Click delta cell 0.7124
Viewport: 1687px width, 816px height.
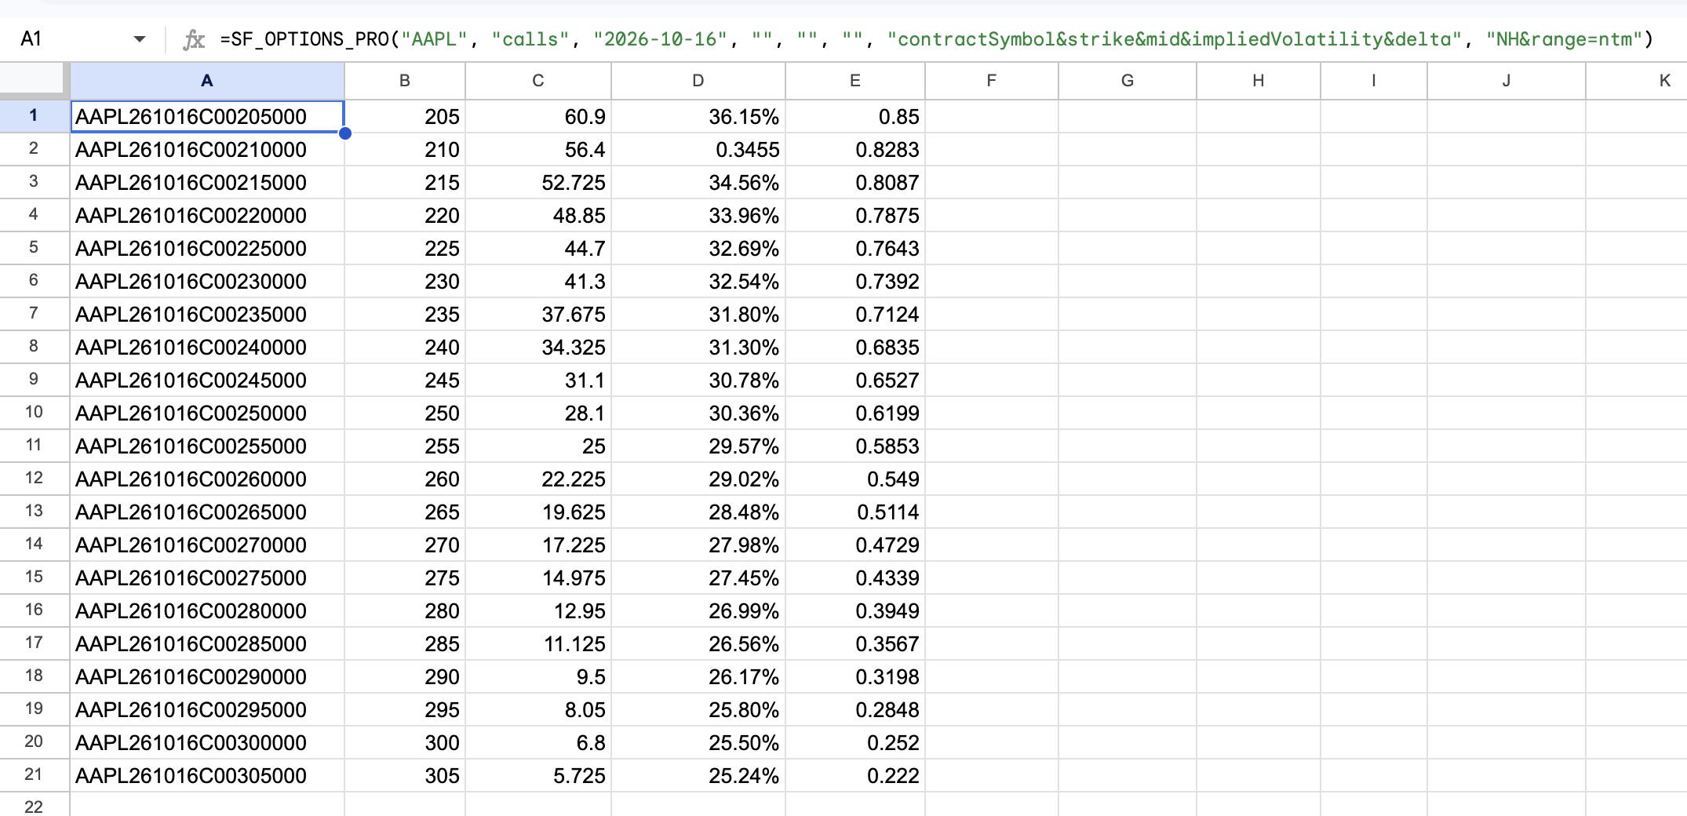tap(855, 314)
